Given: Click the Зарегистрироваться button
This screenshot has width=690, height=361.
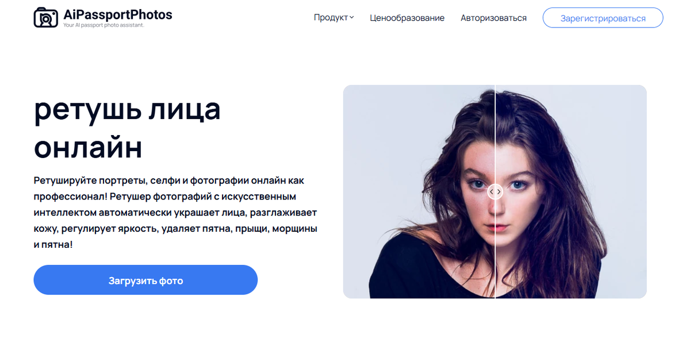Looking at the screenshot, I should point(603,18).
